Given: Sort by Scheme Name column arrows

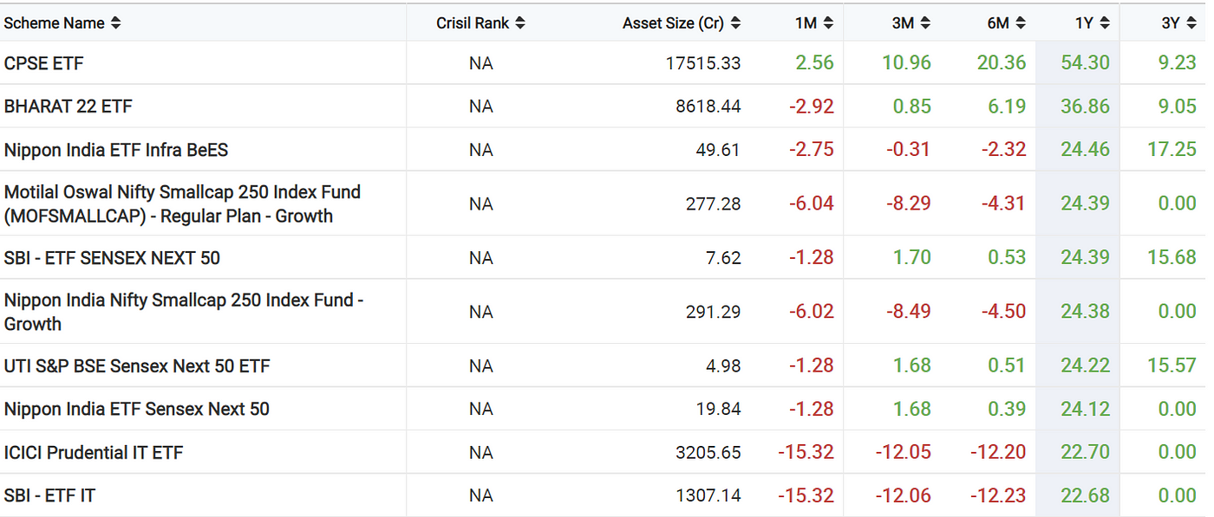Looking at the screenshot, I should (116, 23).
